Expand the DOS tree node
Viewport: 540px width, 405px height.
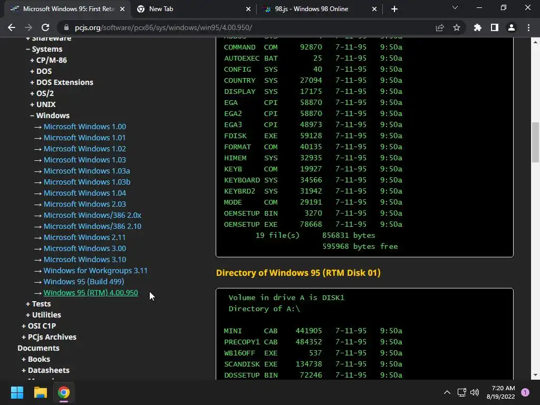(x=41, y=71)
